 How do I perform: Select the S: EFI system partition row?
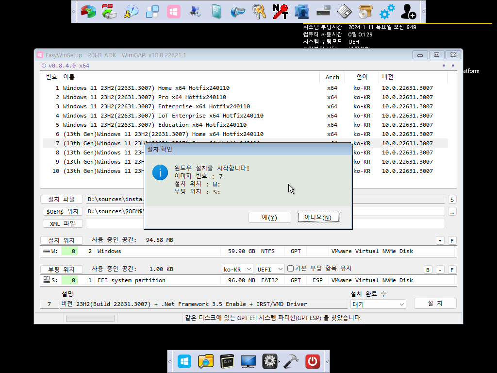coord(248,280)
